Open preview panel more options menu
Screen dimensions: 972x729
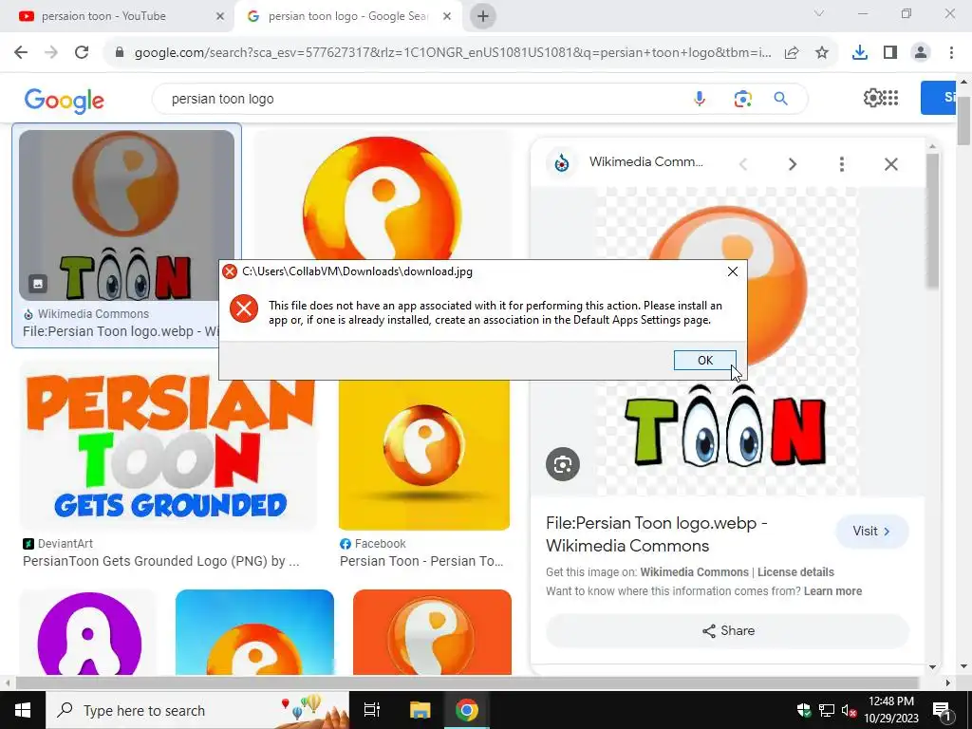841,164
